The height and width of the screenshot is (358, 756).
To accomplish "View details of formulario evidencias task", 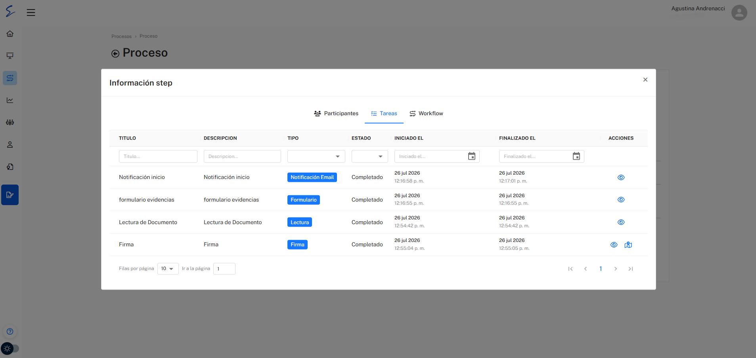I will tap(621, 200).
